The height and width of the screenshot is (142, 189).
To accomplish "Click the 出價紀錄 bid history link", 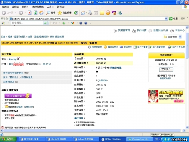I will coord(102,80).
